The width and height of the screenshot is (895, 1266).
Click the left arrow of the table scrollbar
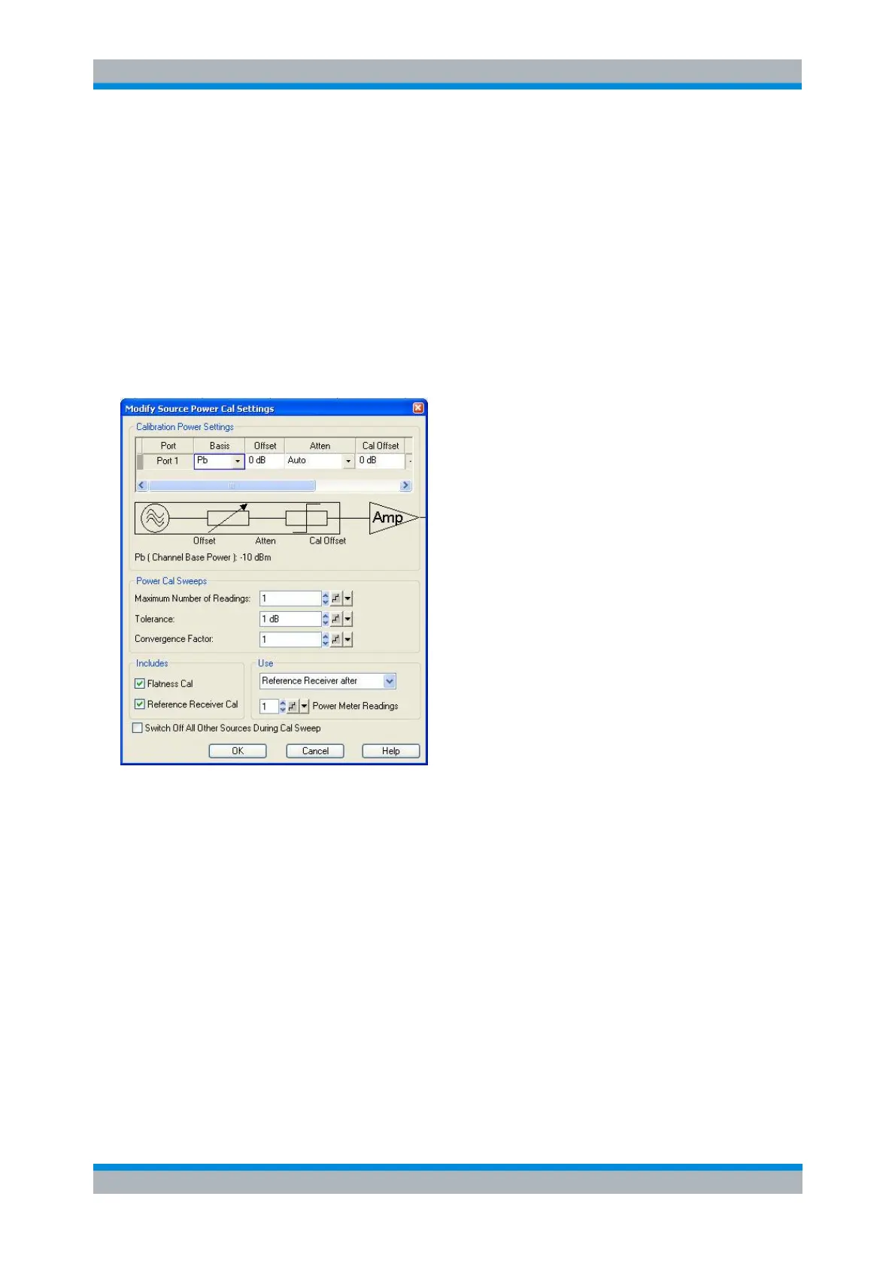tap(141, 486)
